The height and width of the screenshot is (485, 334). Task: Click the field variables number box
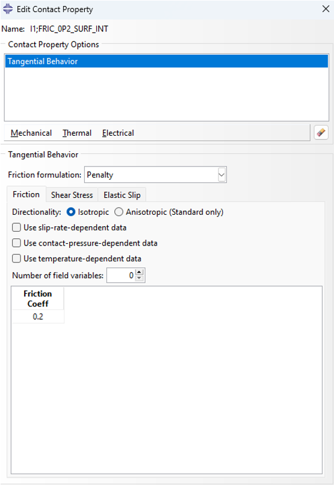[x=122, y=275]
